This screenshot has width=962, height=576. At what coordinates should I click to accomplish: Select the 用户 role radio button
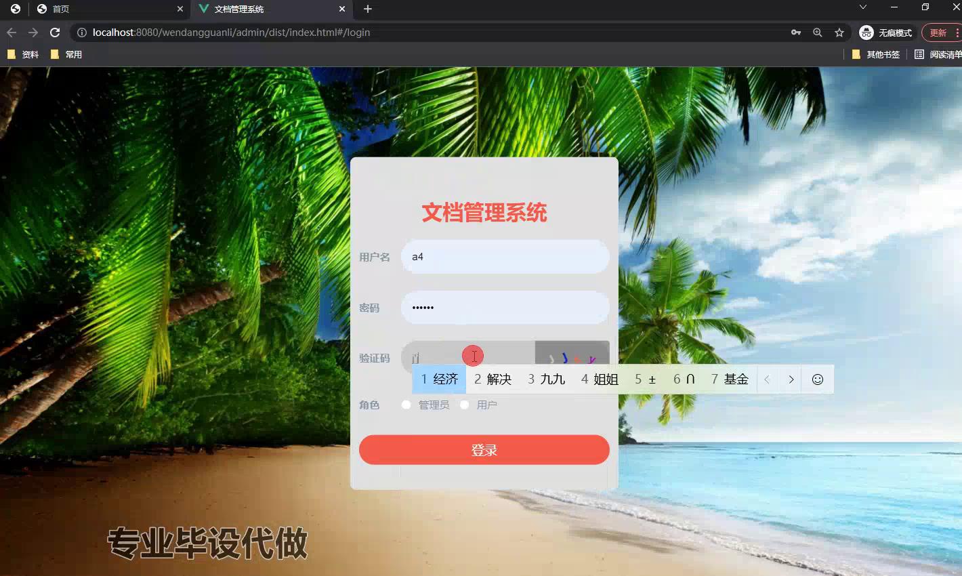click(465, 405)
